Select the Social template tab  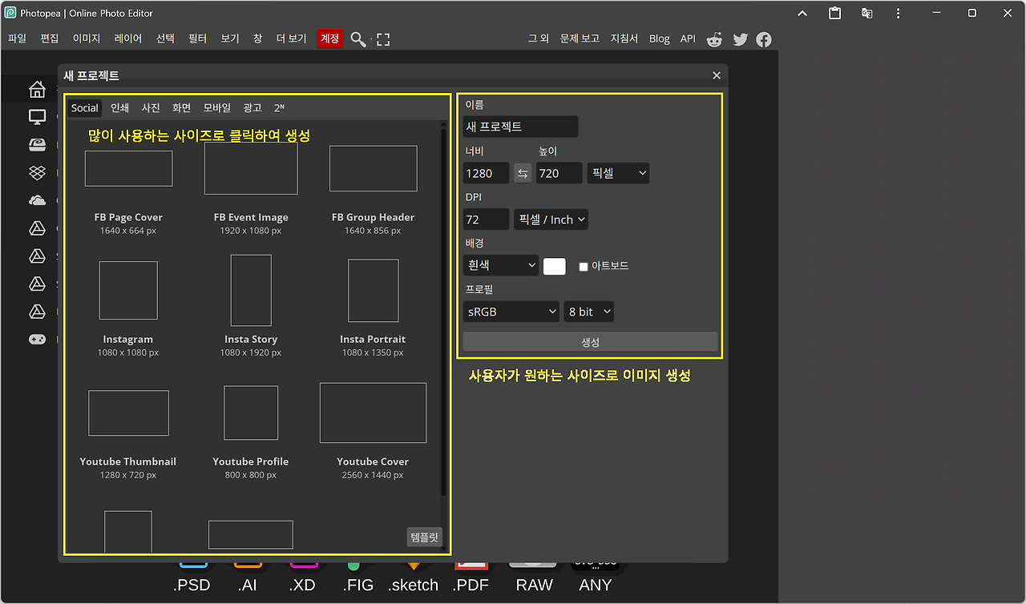[85, 108]
